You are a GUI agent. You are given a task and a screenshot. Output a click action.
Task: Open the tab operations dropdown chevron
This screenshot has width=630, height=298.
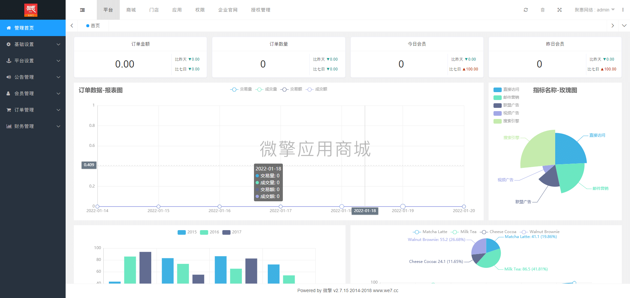(x=624, y=26)
